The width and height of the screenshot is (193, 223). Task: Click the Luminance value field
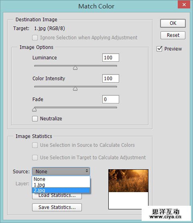(111, 58)
